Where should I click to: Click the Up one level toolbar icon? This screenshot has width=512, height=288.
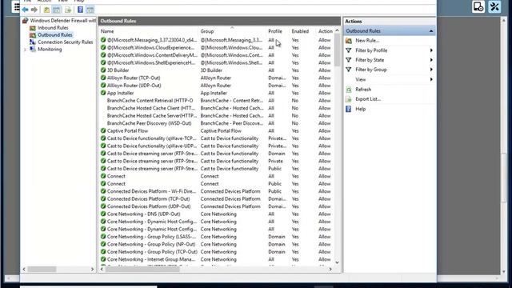(x=46, y=10)
